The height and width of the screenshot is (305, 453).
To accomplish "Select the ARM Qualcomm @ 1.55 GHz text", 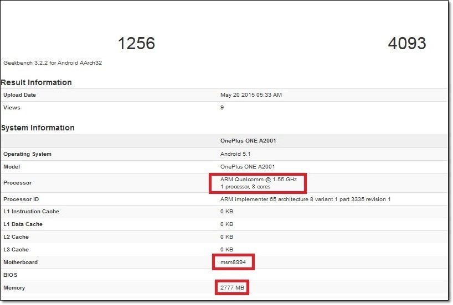I will [259, 180].
